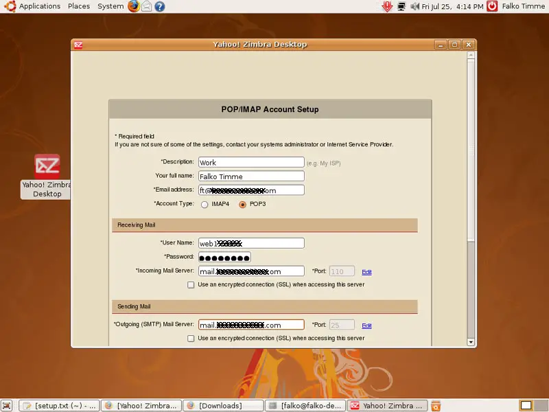This screenshot has width=549, height=412.
Task: Click the outgoing Port 25 field
Action: [342, 325]
